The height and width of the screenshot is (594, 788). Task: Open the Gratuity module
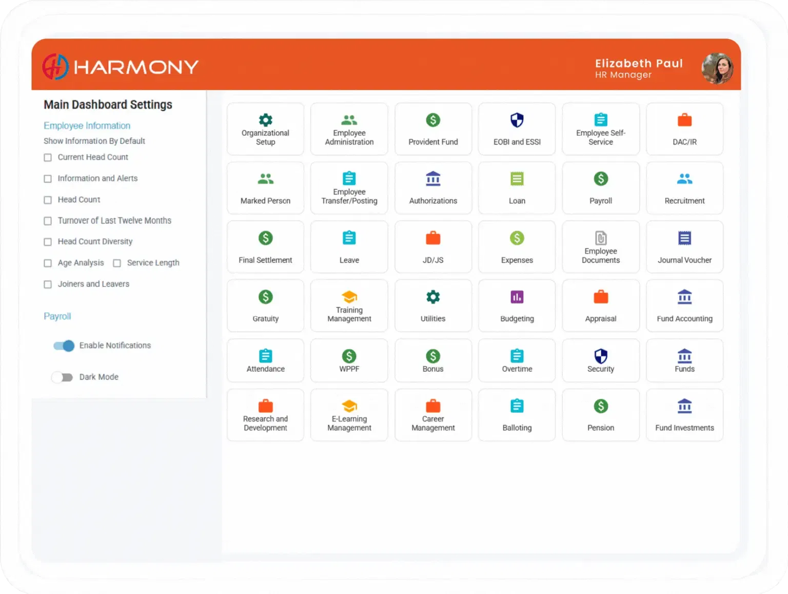pyautogui.click(x=265, y=306)
